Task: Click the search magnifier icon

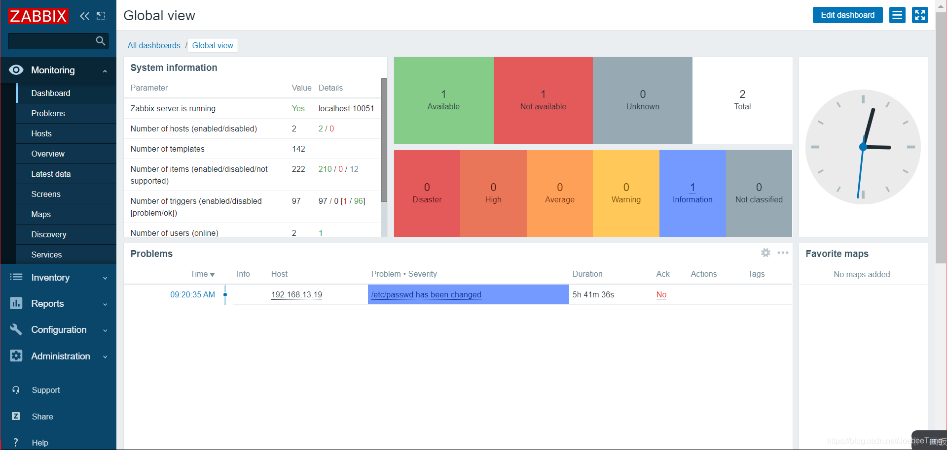Action: (x=101, y=41)
